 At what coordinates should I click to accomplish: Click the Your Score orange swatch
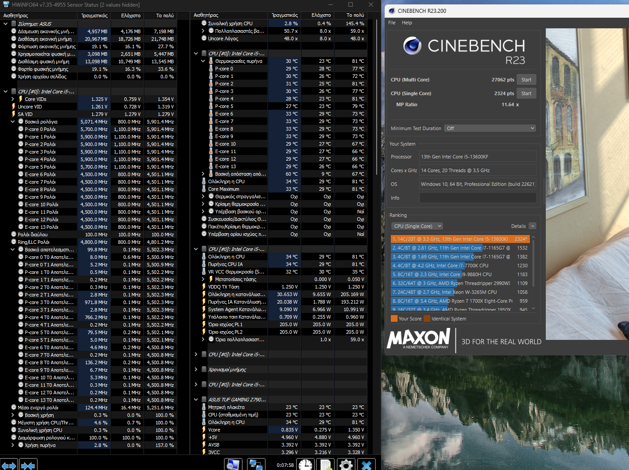pos(394,319)
